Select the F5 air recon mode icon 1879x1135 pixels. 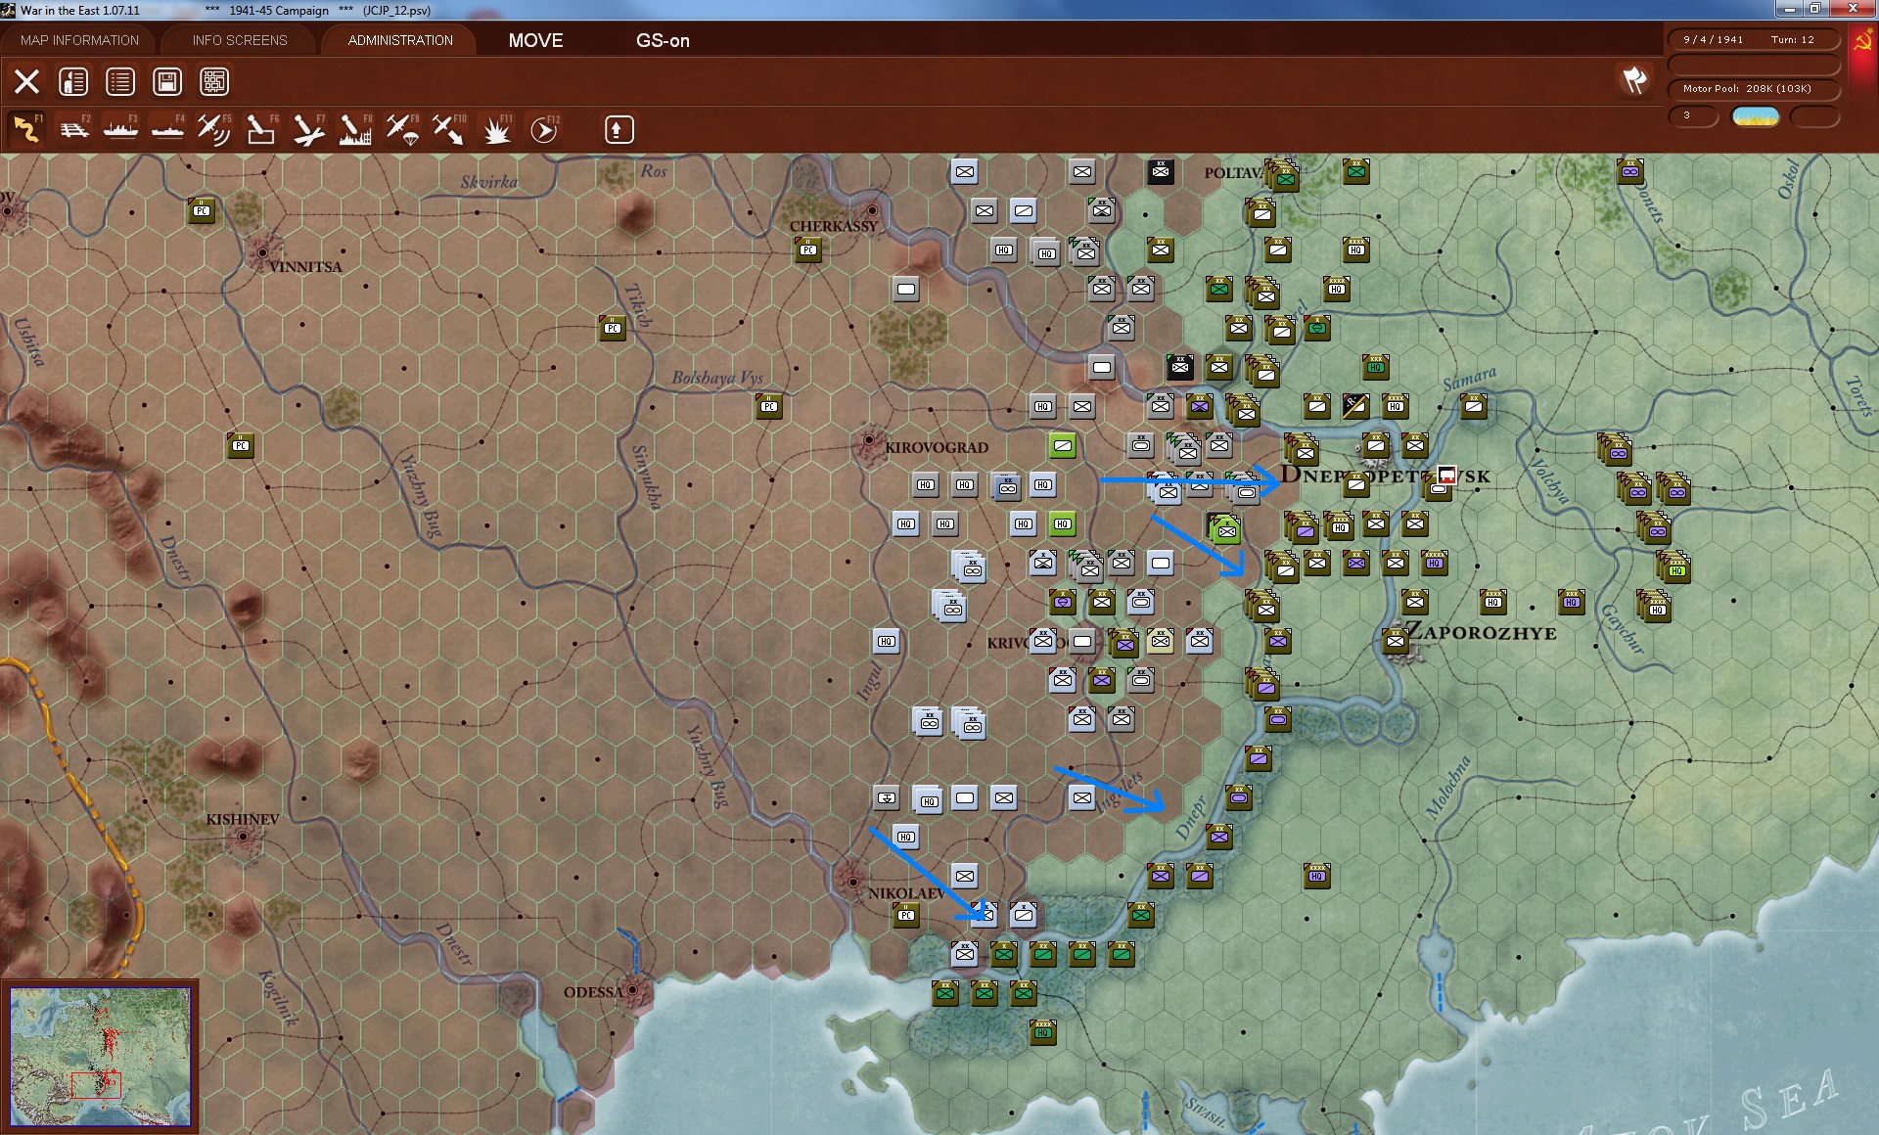click(214, 129)
